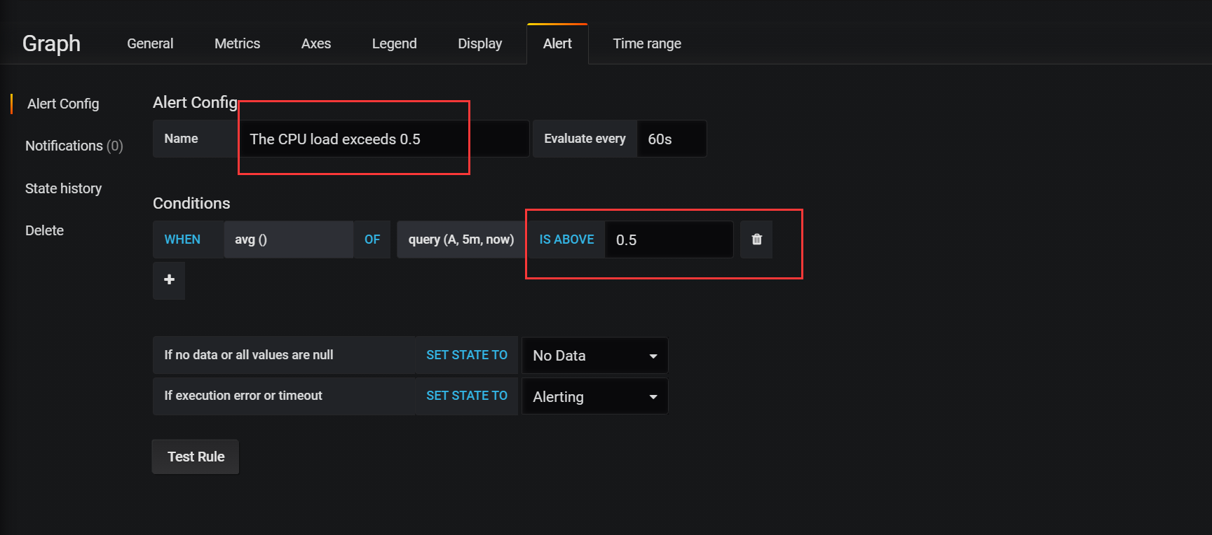Select the Graph panel title
The image size is (1212, 535).
[51, 43]
